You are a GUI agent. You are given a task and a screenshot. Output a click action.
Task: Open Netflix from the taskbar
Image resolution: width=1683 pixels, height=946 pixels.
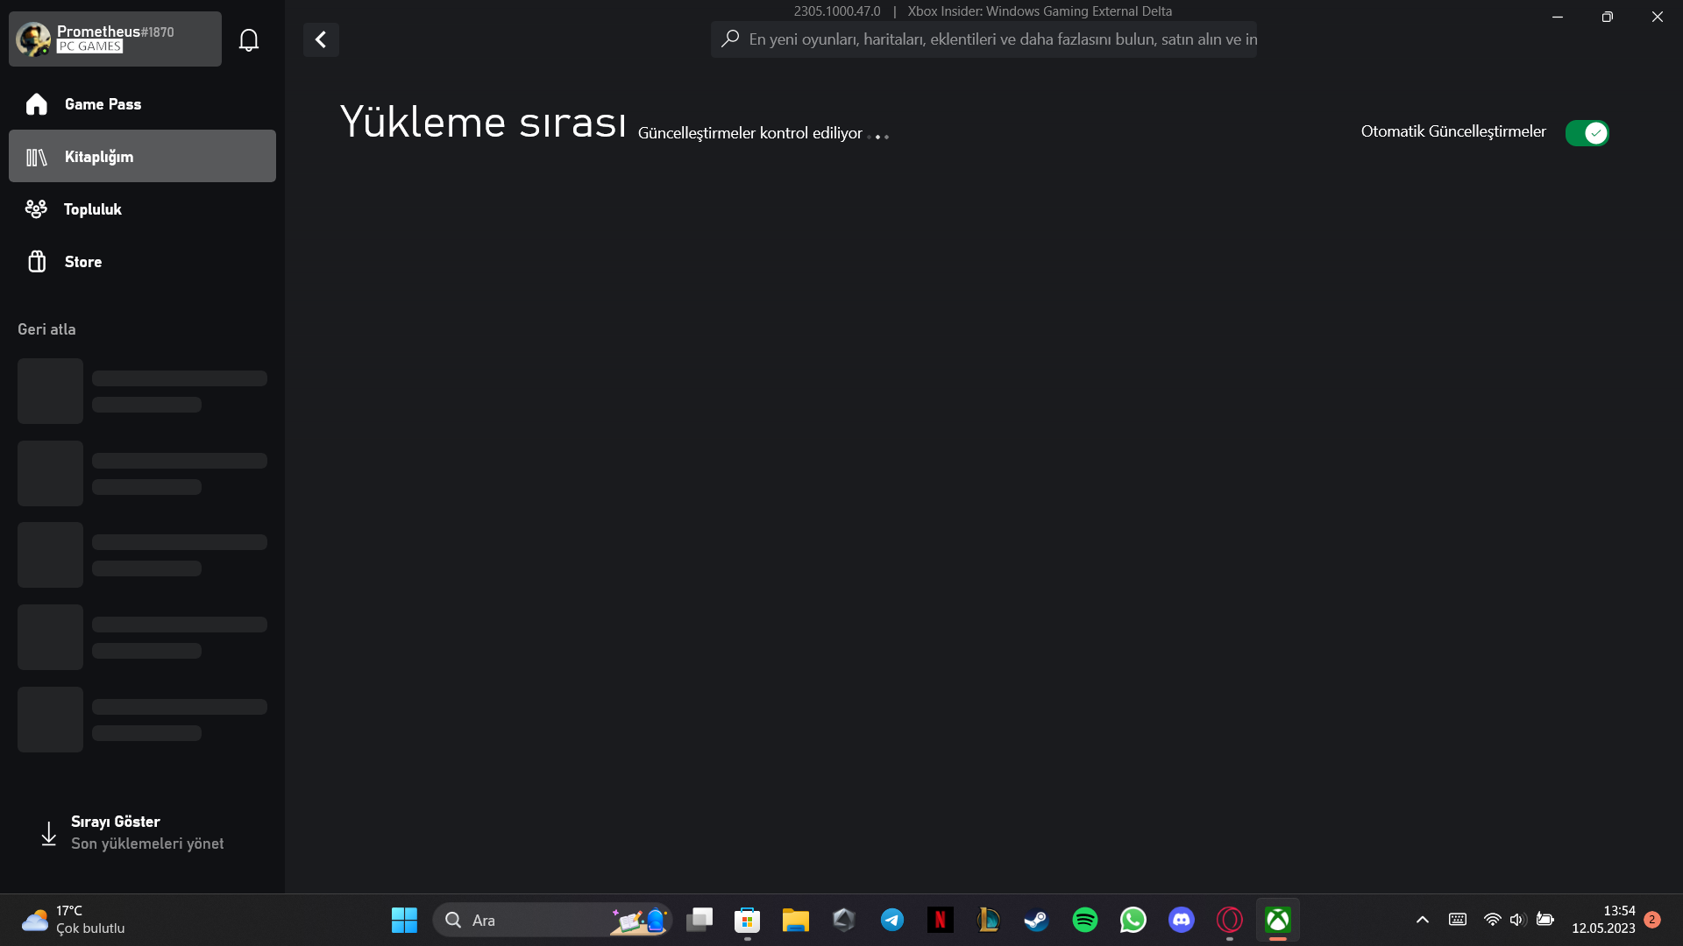click(x=940, y=920)
